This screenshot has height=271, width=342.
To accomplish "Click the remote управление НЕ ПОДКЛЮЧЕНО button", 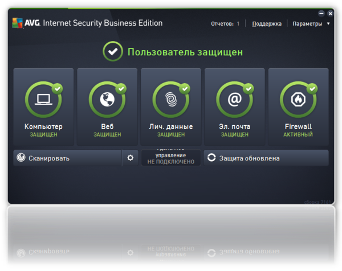I will (171, 158).
